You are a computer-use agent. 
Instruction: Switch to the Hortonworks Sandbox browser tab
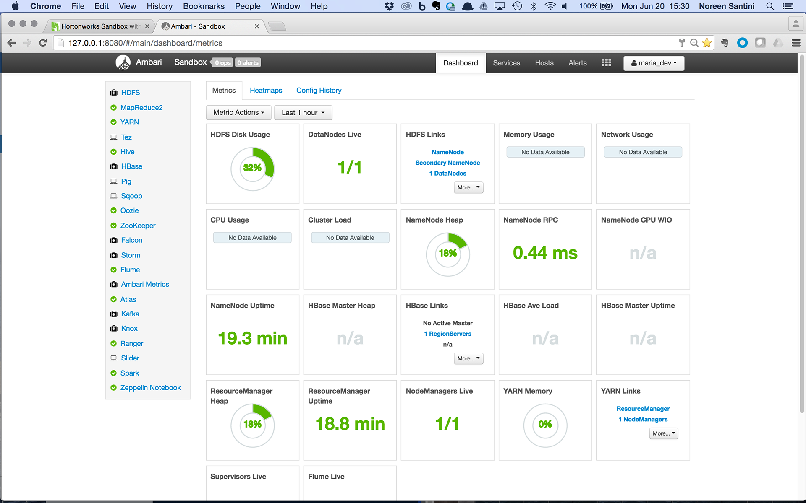(x=99, y=26)
